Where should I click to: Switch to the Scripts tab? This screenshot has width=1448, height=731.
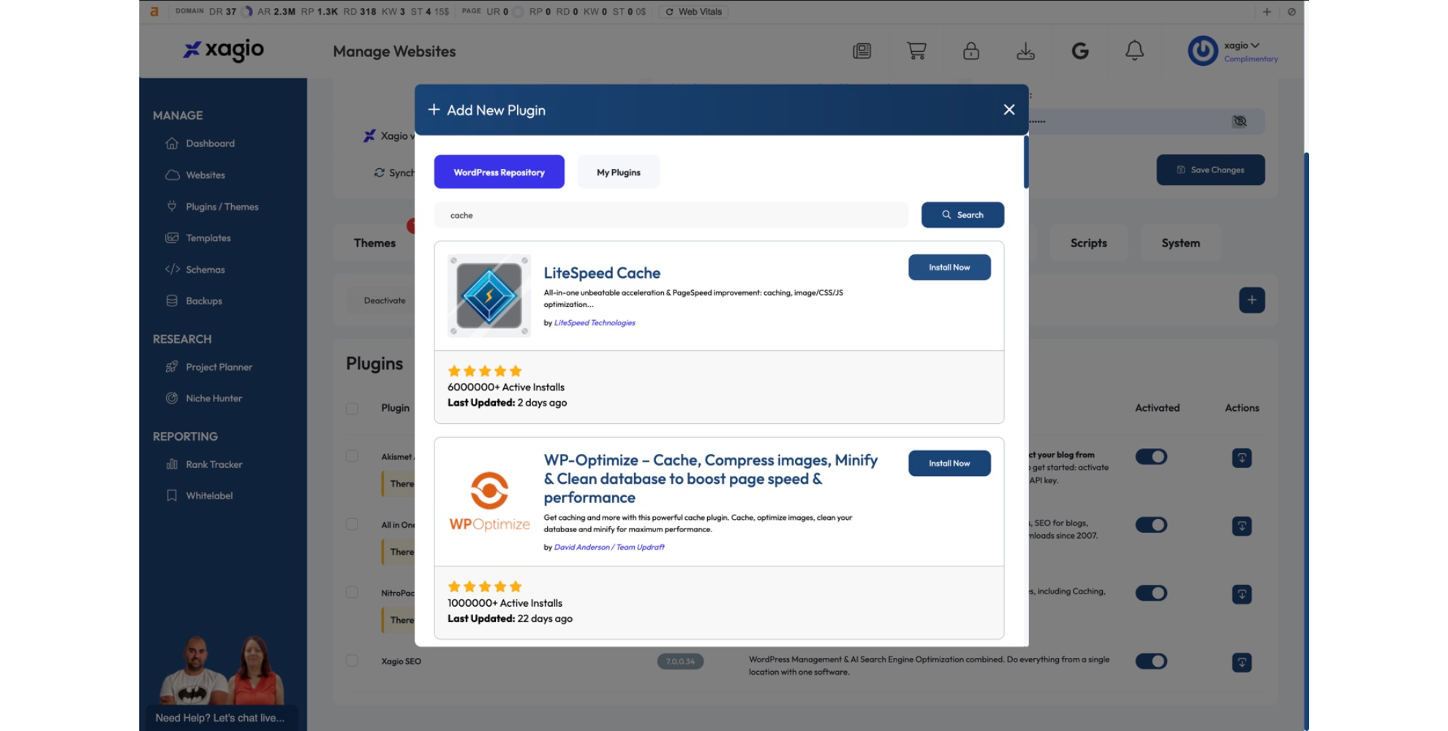click(1088, 243)
